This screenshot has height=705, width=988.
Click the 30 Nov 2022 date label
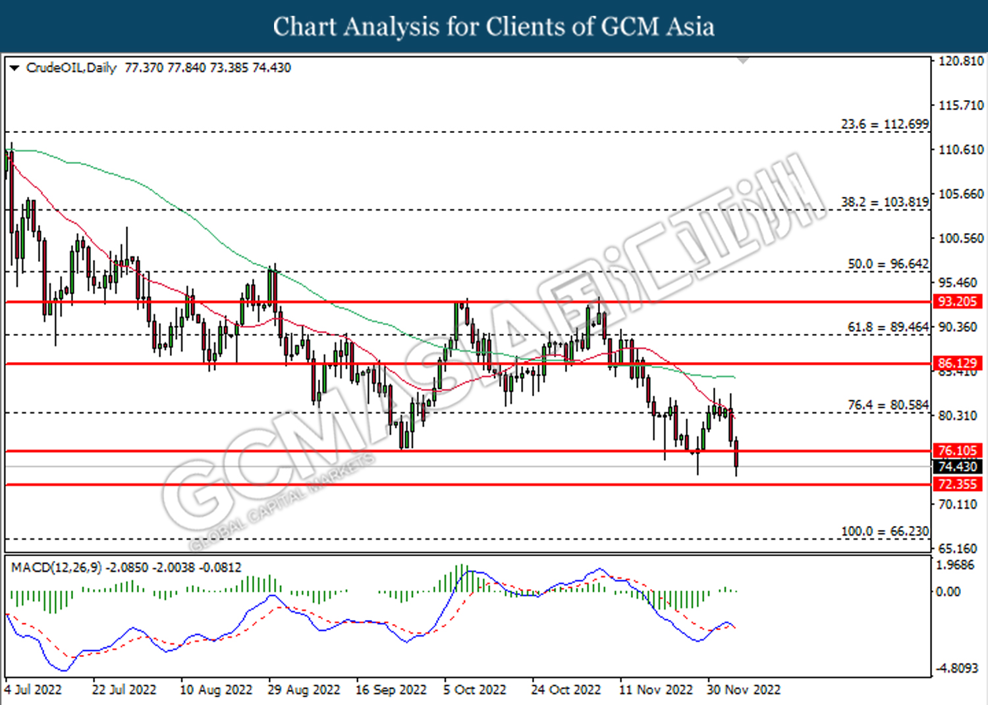click(x=744, y=690)
